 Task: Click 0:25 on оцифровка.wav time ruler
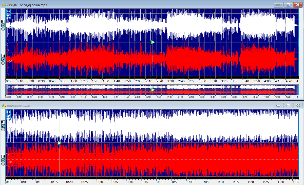coord(85,182)
